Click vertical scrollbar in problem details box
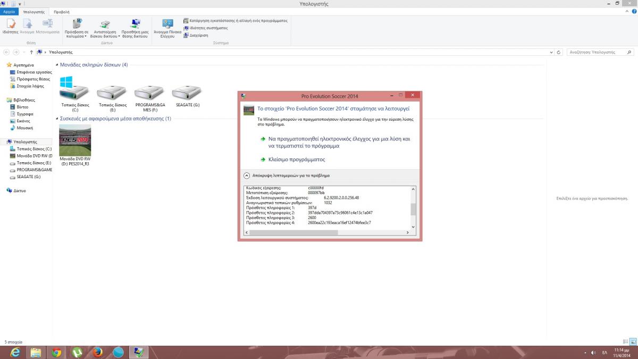 point(414,208)
